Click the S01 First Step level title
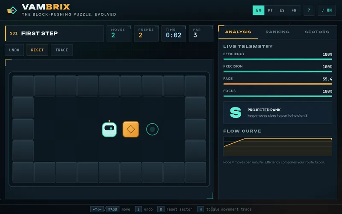Screen dimensions: 342x214 click(55, 33)
